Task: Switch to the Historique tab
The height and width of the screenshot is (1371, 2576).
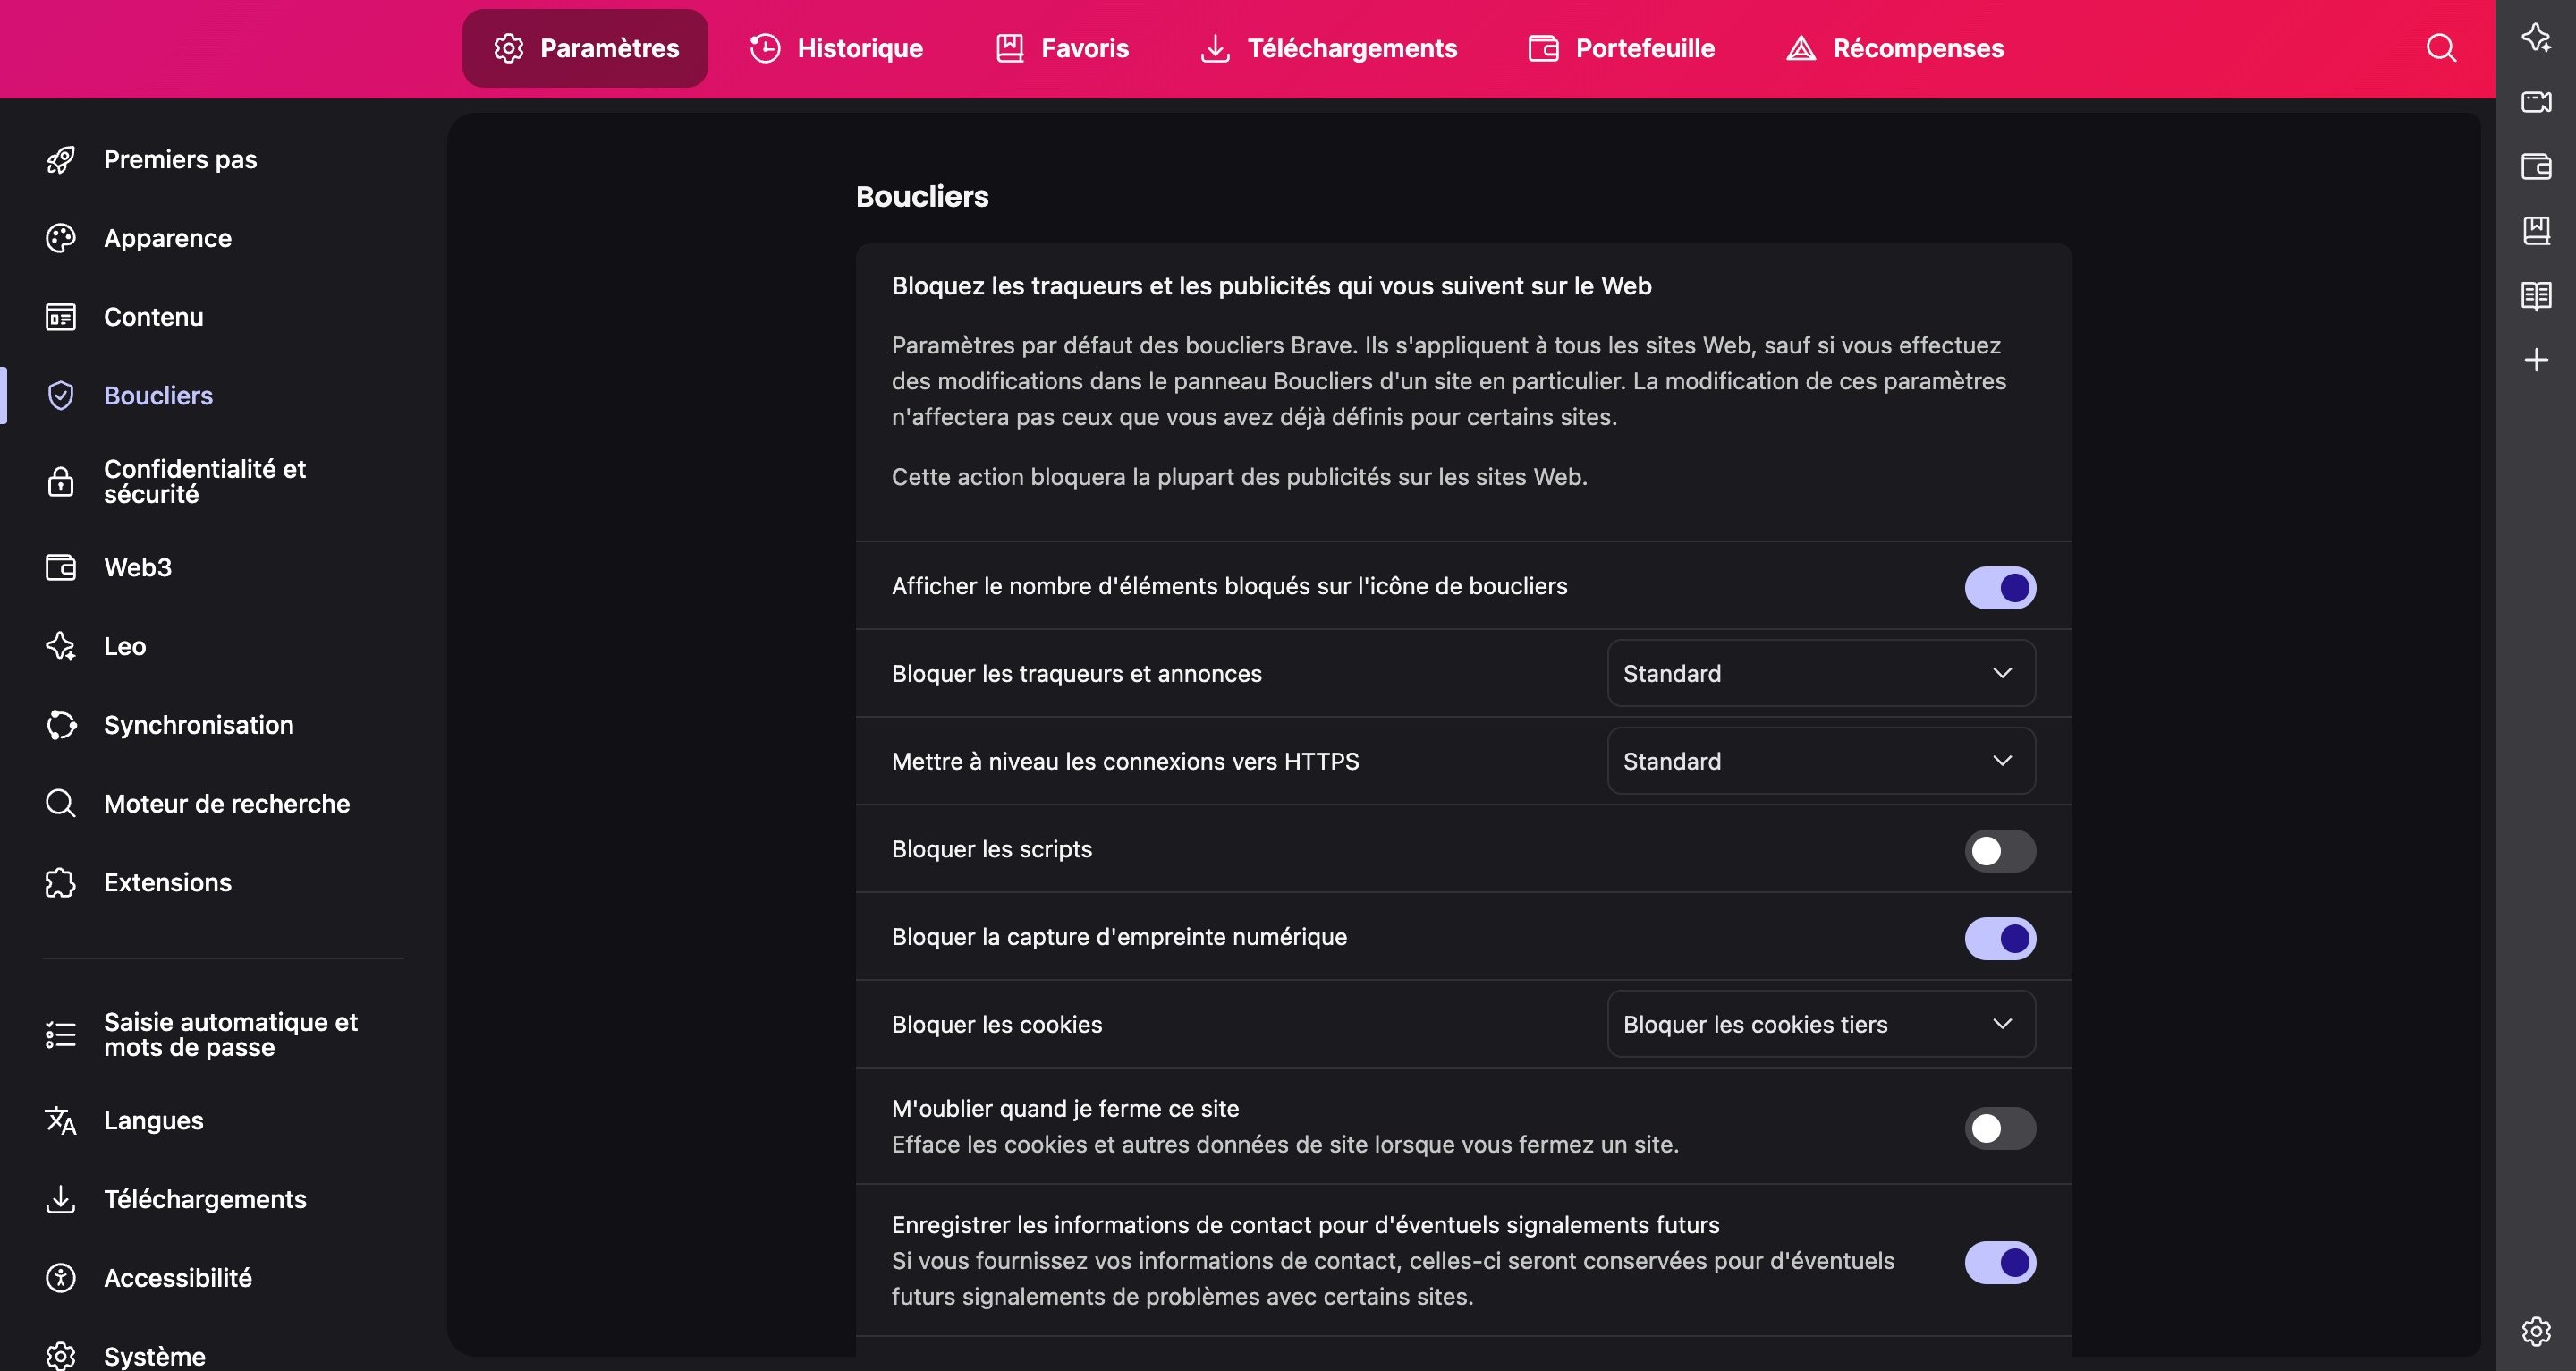Action: coord(836,47)
